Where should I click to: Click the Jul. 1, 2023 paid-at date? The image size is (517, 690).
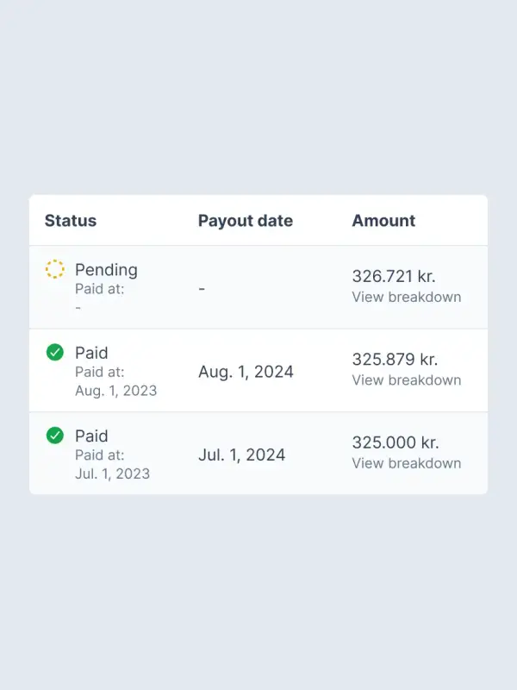click(112, 474)
